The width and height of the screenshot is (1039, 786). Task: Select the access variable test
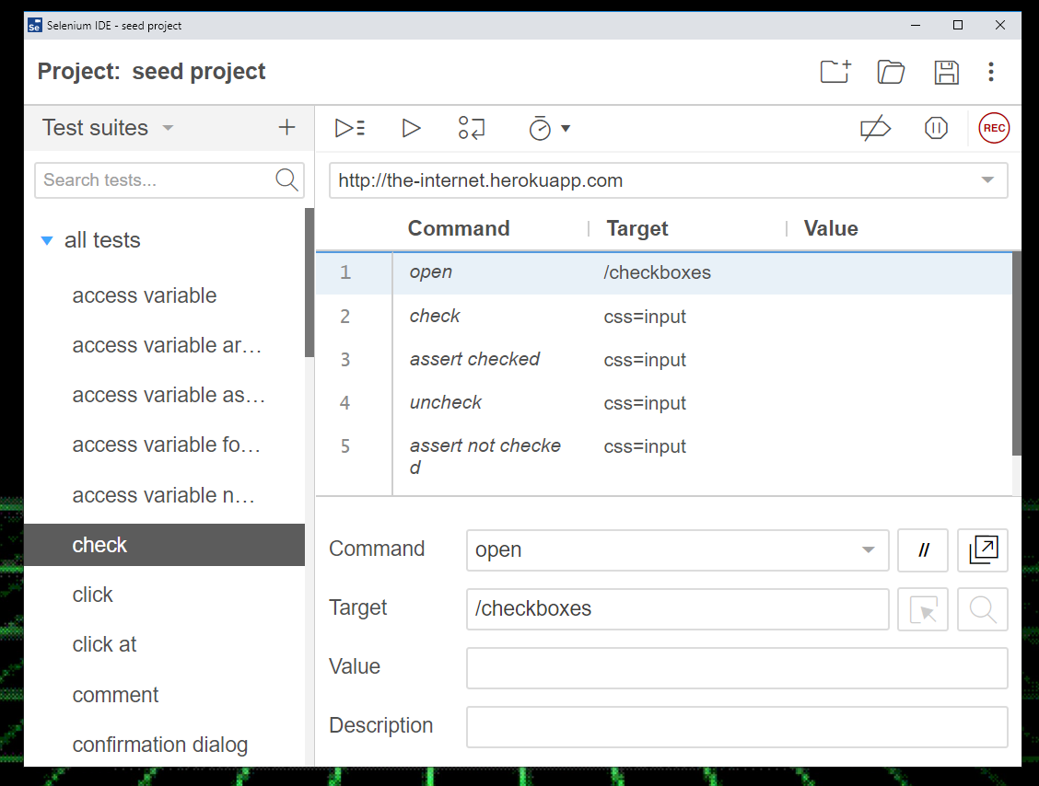[x=164, y=295]
